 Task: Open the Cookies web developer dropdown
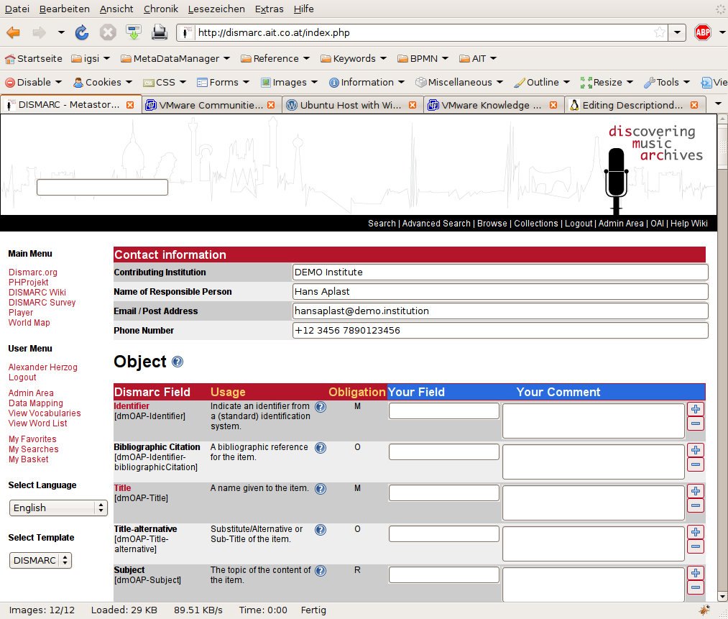pyautogui.click(x=103, y=82)
